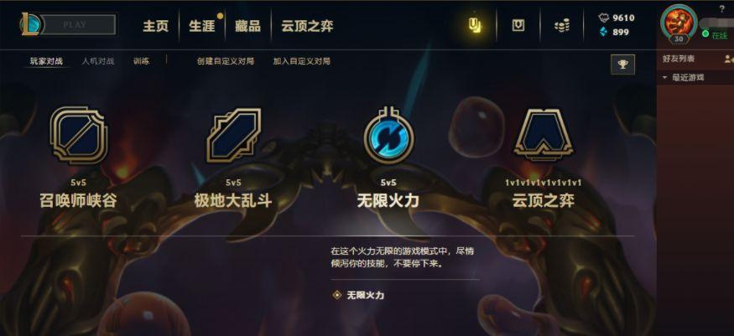Select the 无限火力 queue radio option
Screen dimensions: 734x336
358,295
